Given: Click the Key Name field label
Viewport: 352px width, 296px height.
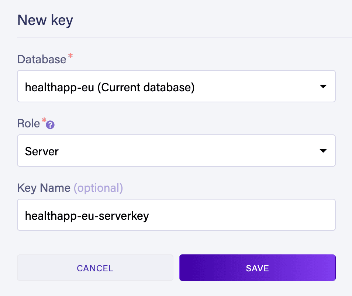Looking at the screenshot, I should 44,188.
